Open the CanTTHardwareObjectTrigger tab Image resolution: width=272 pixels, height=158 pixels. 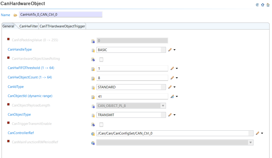point(62,26)
